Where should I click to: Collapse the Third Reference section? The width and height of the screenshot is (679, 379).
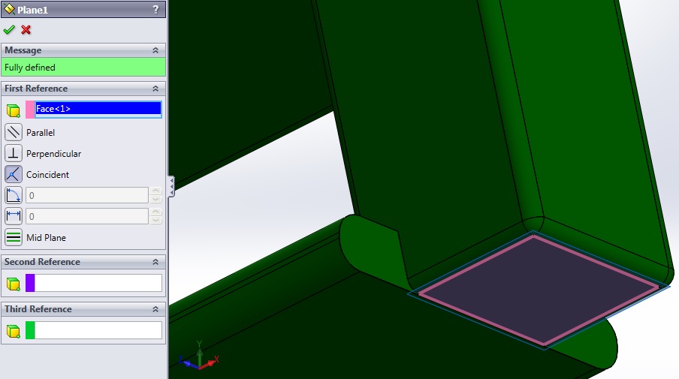tap(155, 309)
